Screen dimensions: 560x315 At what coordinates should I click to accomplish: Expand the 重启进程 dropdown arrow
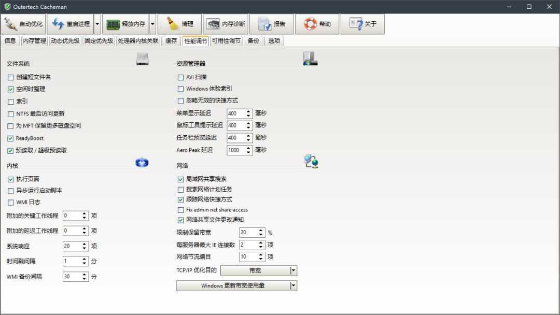click(x=97, y=24)
